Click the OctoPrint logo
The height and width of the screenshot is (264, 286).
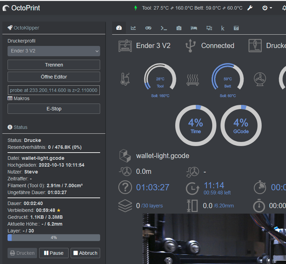pos(21,8)
